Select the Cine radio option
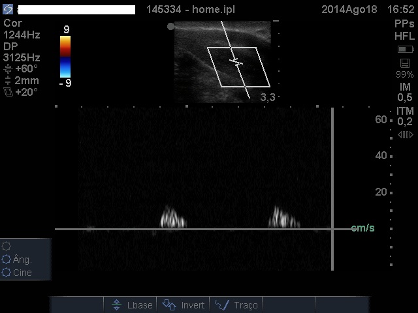Screen dimensions: 418x313 click(7, 273)
